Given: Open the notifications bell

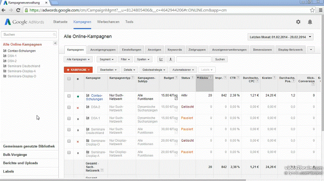Looking at the screenshot, I should point(310,22).
